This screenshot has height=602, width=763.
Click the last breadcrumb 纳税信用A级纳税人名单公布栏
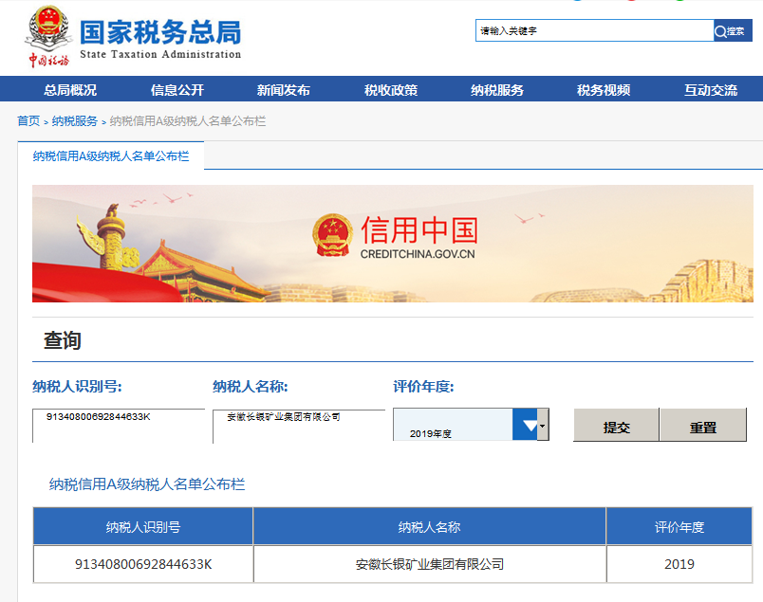click(188, 121)
